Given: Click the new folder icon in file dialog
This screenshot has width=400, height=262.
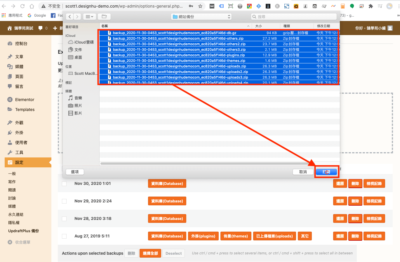Looking at the screenshot, I should (104, 17).
